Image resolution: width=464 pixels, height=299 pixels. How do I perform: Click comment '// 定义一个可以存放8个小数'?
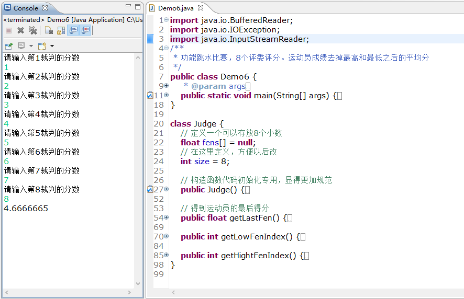231,133
